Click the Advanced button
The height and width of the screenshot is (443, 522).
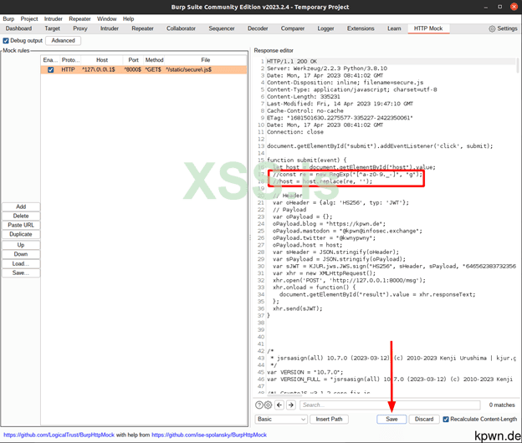click(64, 41)
